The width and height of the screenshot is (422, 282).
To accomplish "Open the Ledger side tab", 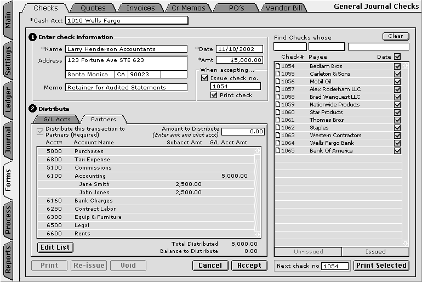I will click(x=8, y=100).
